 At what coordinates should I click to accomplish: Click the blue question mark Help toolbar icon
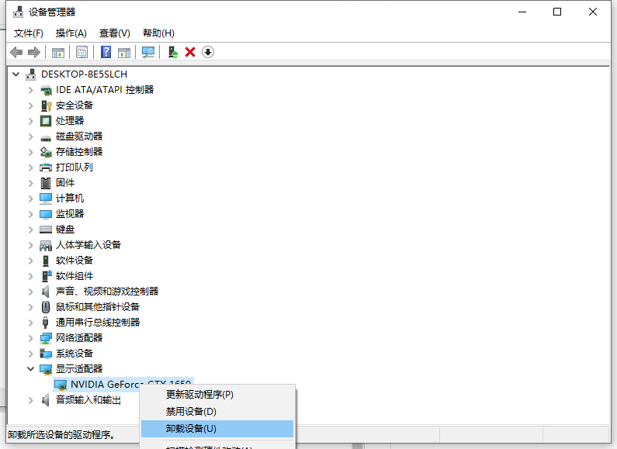[x=106, y=52]
